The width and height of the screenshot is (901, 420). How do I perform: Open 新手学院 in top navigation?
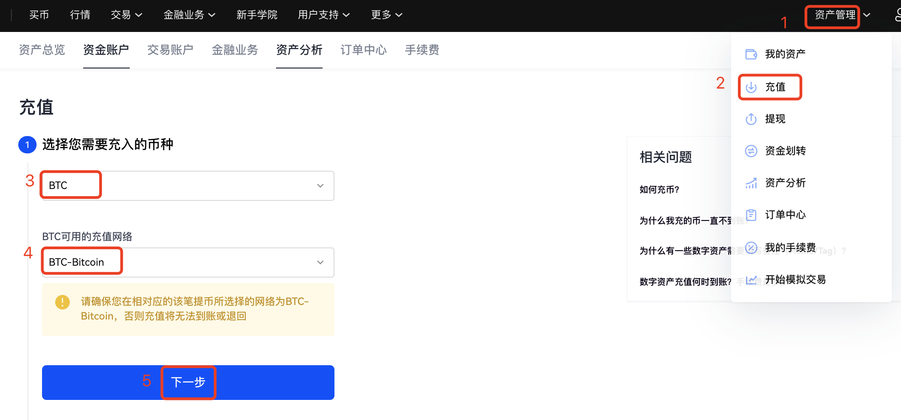click(x=257, y=15)
